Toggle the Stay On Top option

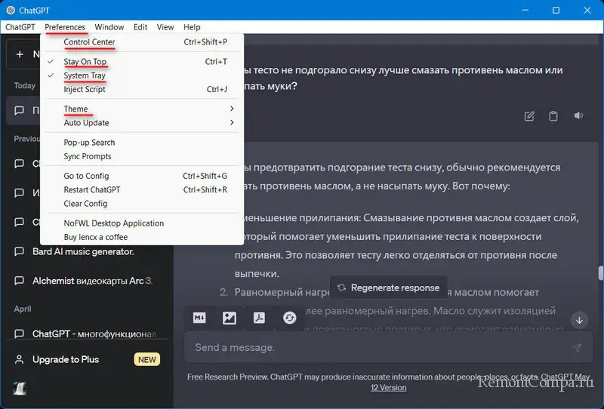click(85, 62)
